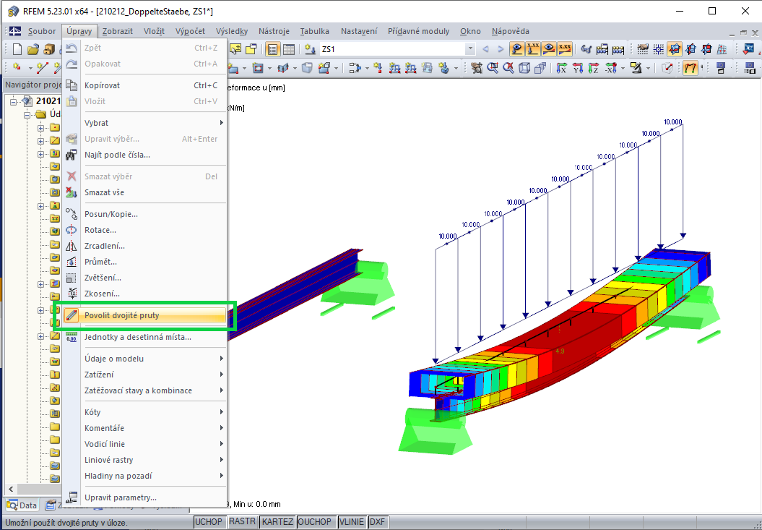Switch to wireframe display cube icon
Viewport: 762px width, 530px height.
tap(524, 68)
